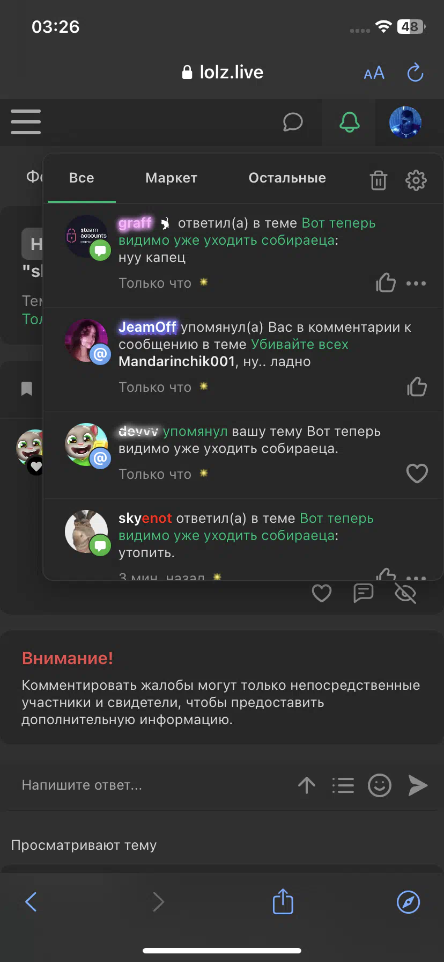Viewport: 444px width, 962px height.
Task: Open notification settings gear
Action: click(x=416, y=180)
